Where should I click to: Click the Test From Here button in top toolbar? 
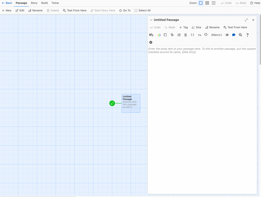tap(74, 10)
